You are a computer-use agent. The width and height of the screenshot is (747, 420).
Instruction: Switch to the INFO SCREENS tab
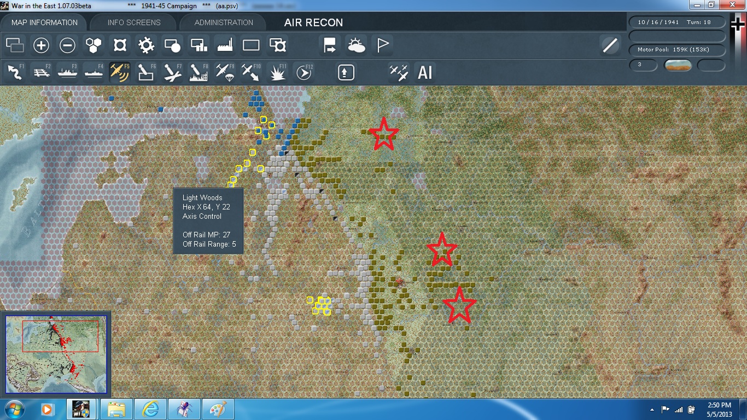point(134,22)
